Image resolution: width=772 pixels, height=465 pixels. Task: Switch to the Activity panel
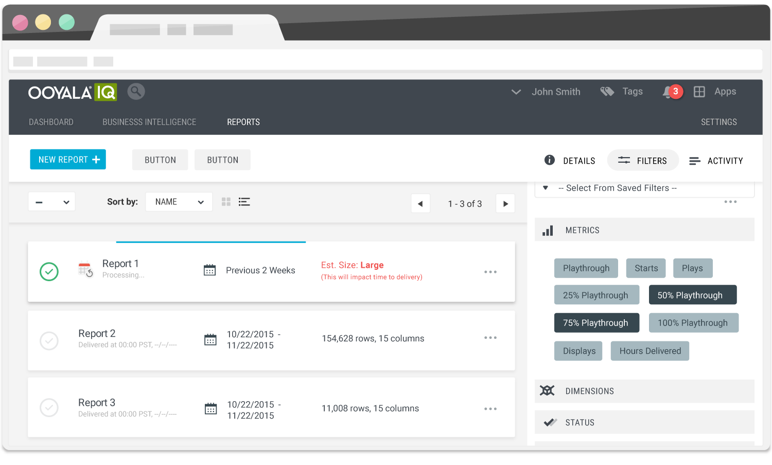pos(716,161)
